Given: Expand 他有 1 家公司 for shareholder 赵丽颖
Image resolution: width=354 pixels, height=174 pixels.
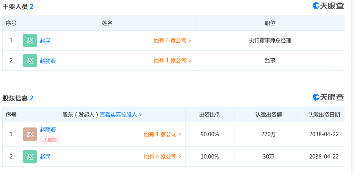Looking at the screenshot, I should pos(162,134).
